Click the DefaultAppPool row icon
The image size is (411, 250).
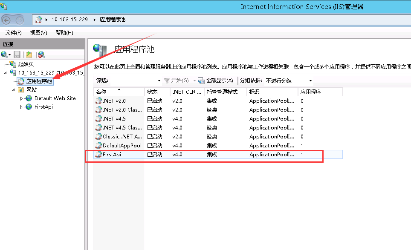click(98, 145)
